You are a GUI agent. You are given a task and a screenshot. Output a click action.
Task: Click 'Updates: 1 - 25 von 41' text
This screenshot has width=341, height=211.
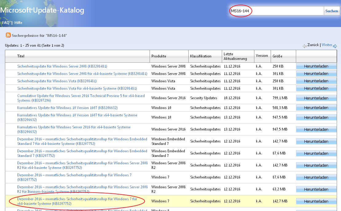(x=35, y=45)
